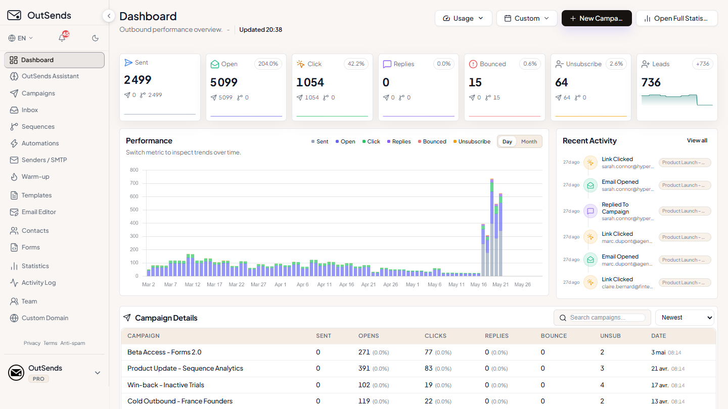Click the Email Editor icon
Screen dimensions: 728x409
(14, 212)
